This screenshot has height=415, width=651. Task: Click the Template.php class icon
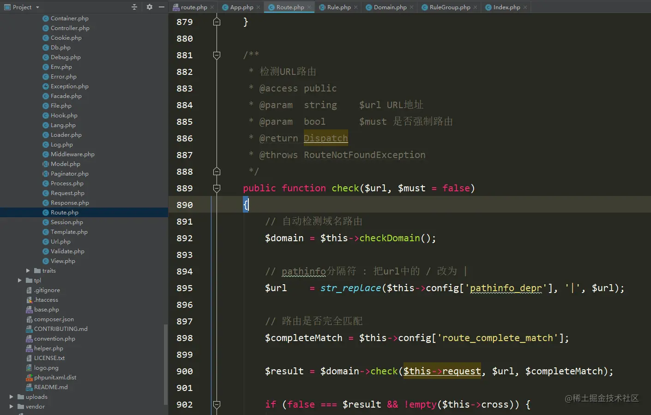pos(46,232)
